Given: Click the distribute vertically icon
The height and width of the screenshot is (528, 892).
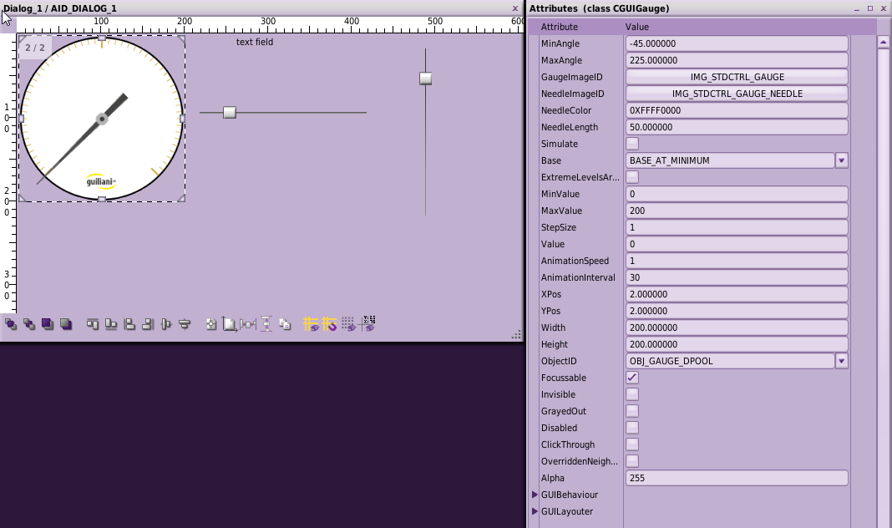Looking at the screenshot, I should pyautogui.click(x=266, y=324).
